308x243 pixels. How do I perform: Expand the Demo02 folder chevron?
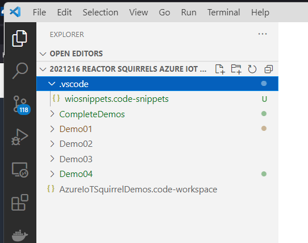(x=52, y=144)
